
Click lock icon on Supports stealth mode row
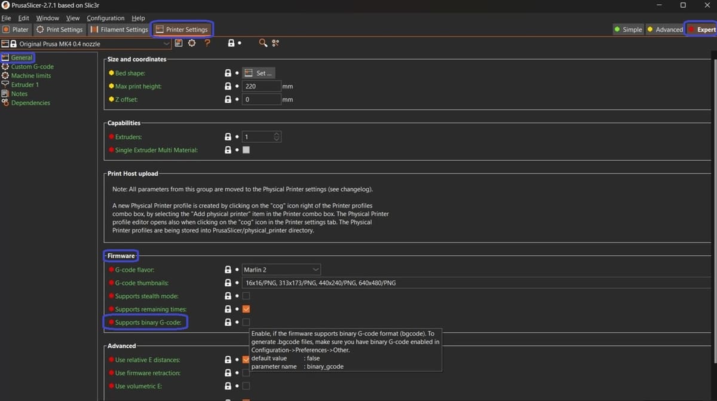228,296
